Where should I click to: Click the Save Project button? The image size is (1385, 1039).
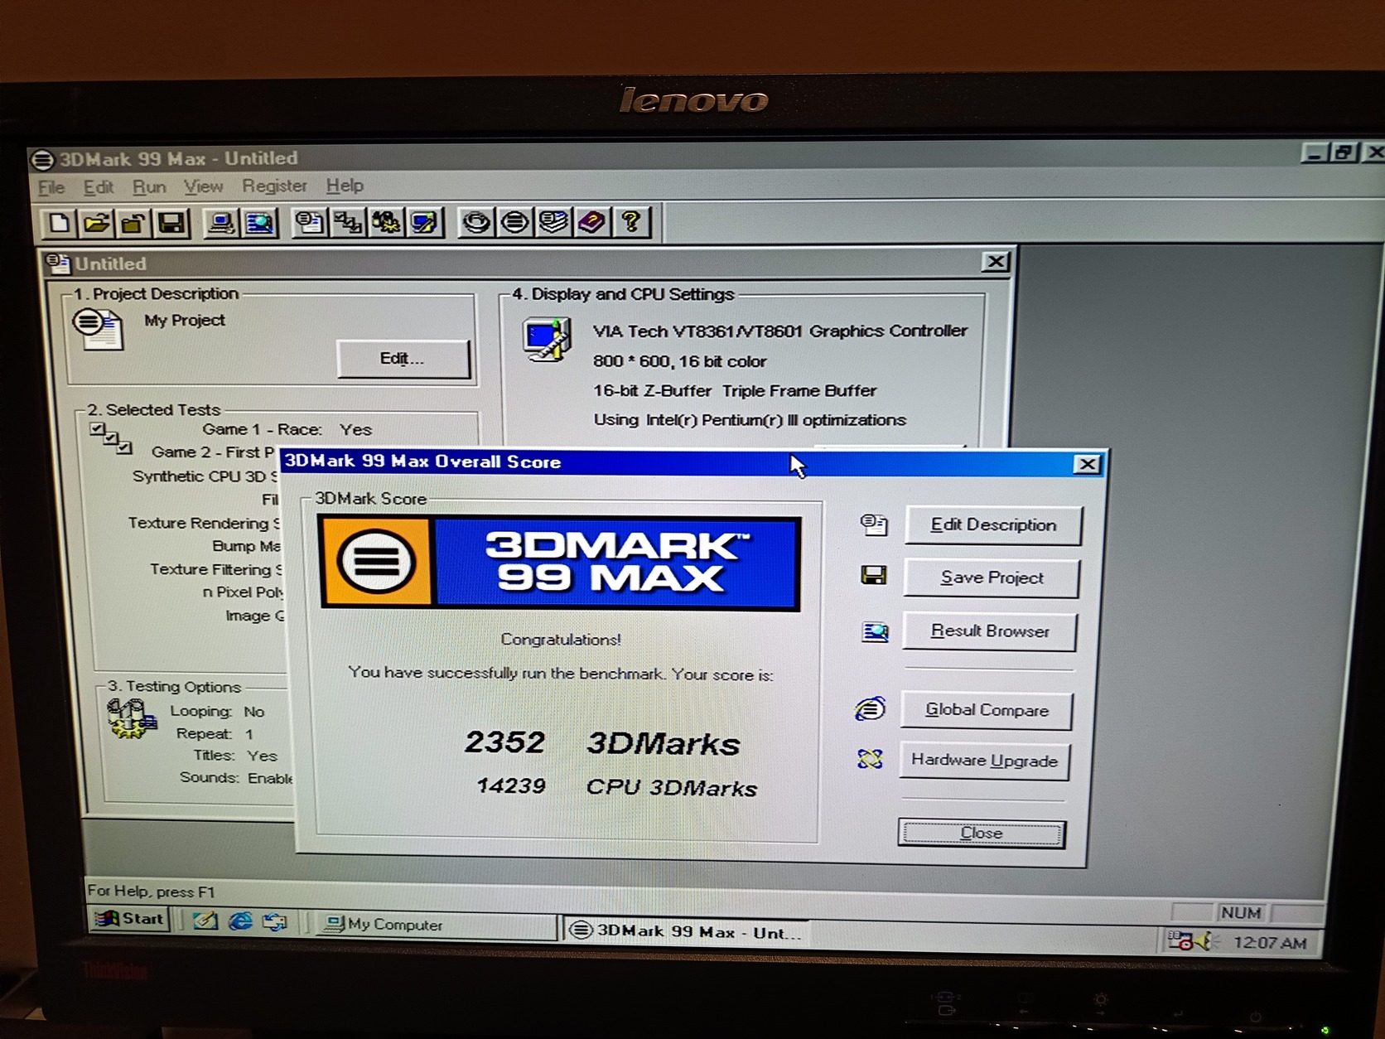tap(992, 577)
